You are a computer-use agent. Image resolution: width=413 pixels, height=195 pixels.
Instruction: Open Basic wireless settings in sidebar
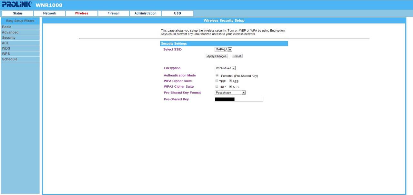[6, 27]
